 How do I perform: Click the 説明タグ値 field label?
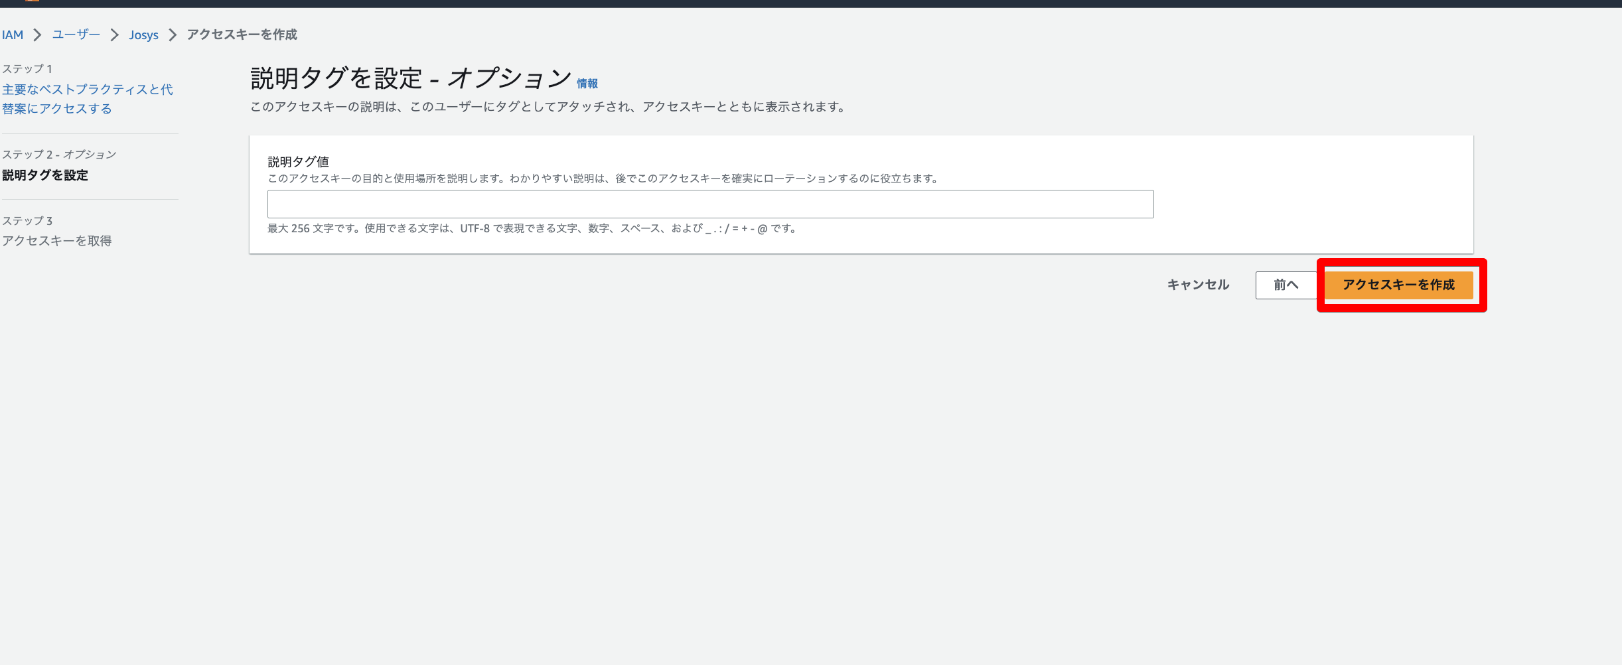298,161
